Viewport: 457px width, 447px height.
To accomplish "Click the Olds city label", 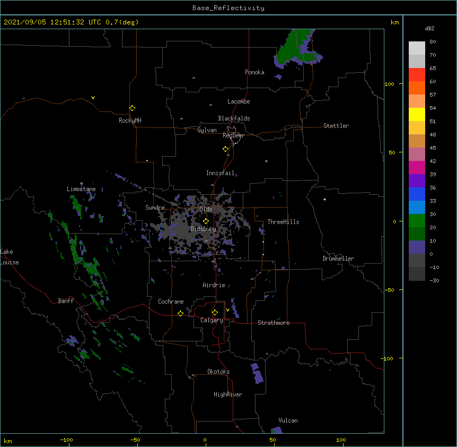I will click(x=206, y=209).
